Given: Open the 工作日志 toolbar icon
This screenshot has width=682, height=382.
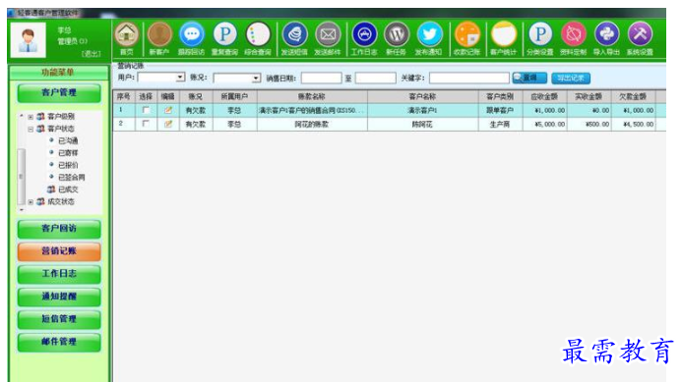Looking at the screenshot, I should (x=364, y=34).
